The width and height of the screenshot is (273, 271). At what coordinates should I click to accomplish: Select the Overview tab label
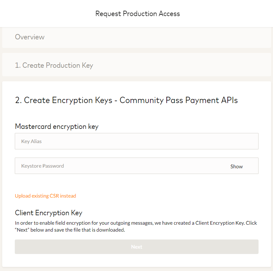[30, 37]
